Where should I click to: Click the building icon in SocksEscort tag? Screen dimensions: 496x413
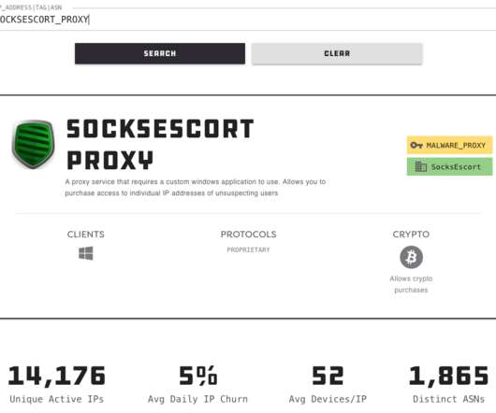coord(421,166)
